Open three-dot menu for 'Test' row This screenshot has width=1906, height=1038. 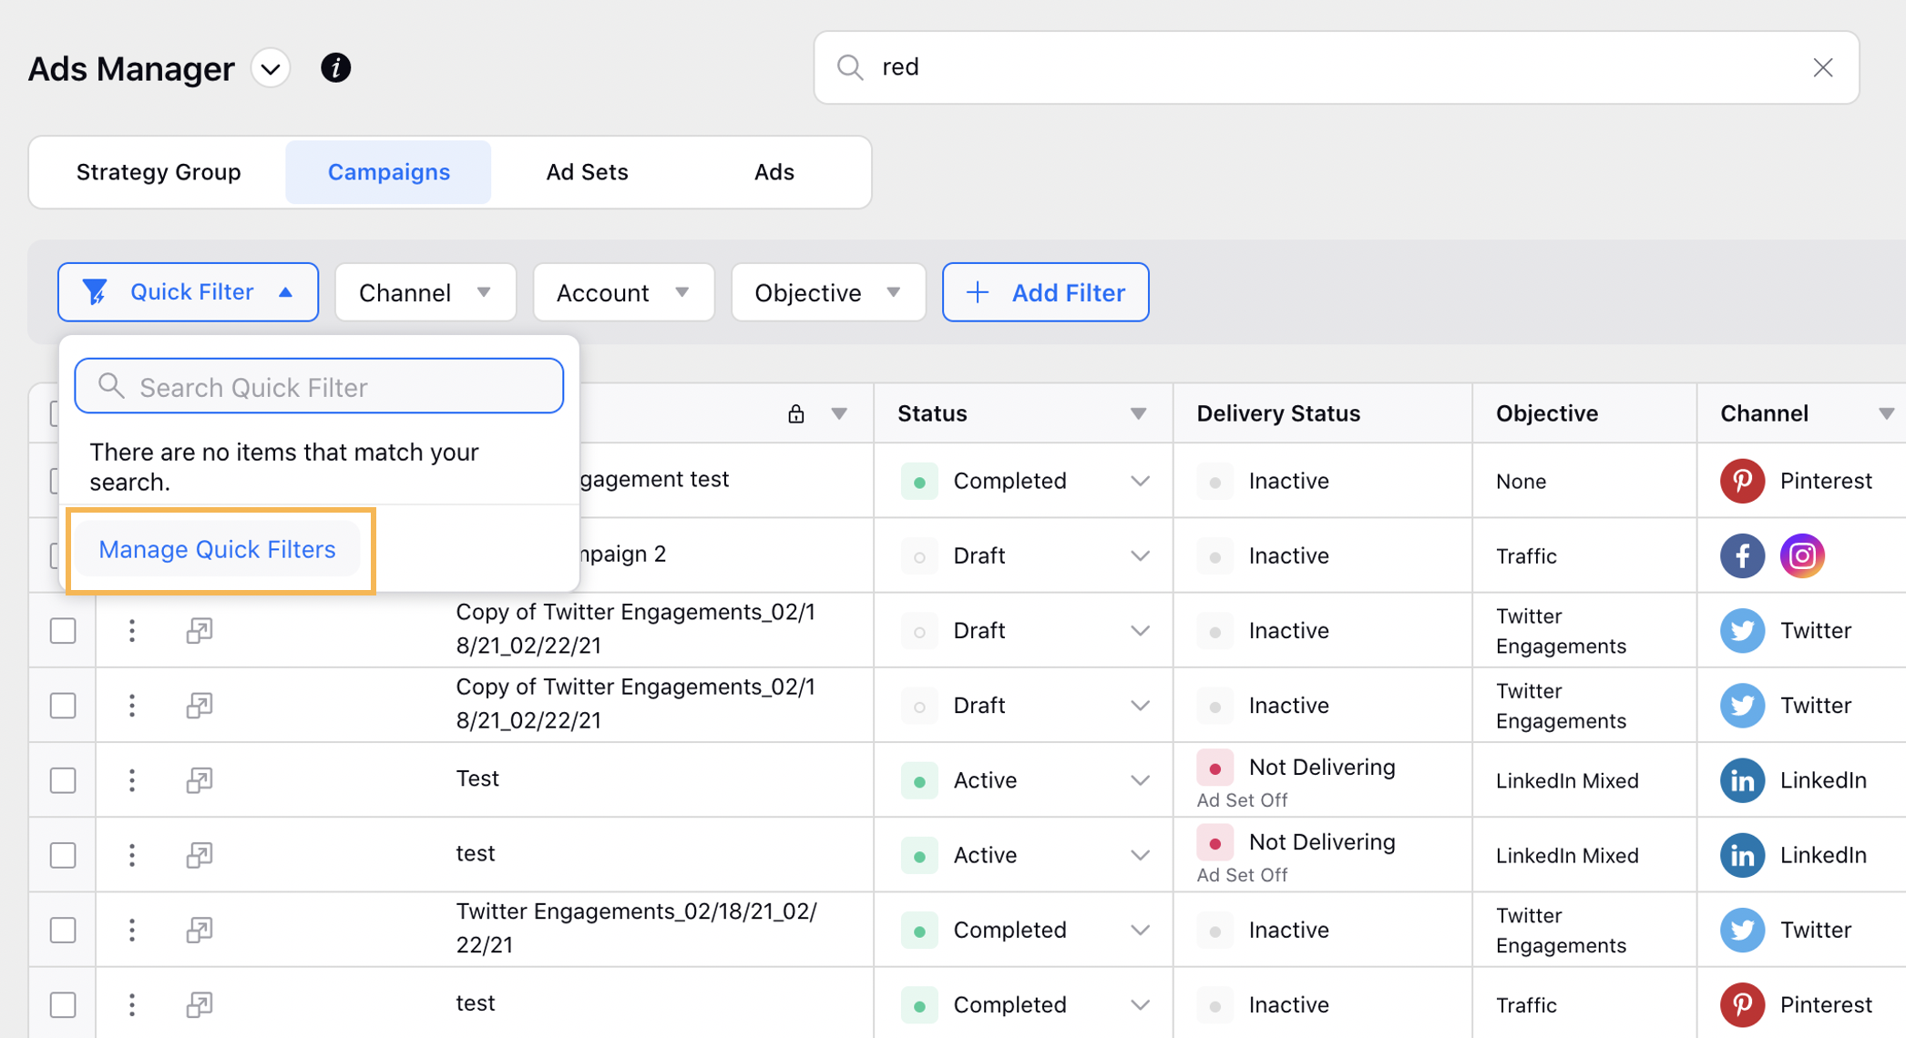(x=132, y=780)
